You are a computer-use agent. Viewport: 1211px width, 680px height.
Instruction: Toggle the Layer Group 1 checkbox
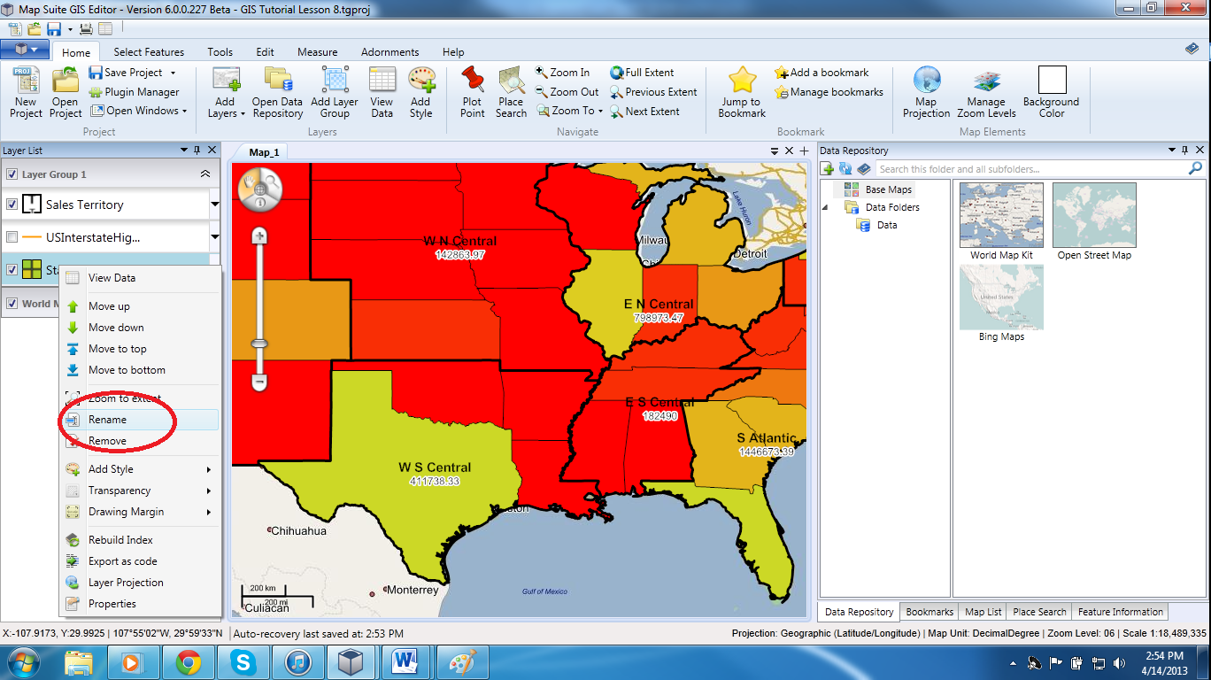point(12,174)
